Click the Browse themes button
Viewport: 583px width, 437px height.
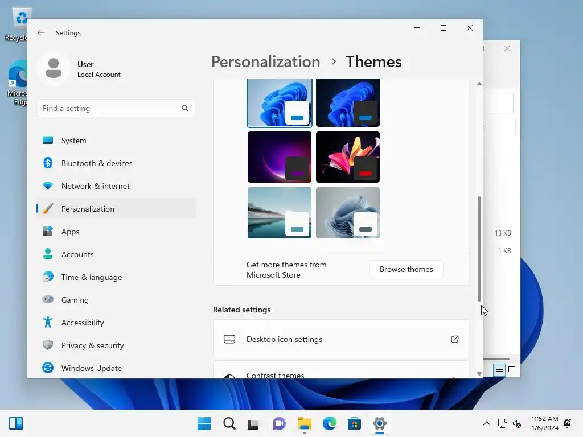406,269
